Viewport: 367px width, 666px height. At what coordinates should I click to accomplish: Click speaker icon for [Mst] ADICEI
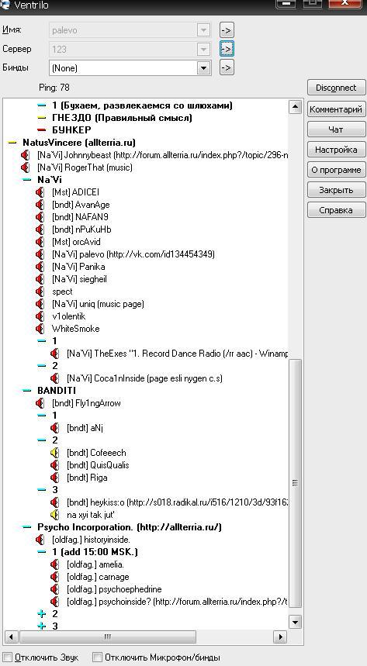(x=40, y=192)
